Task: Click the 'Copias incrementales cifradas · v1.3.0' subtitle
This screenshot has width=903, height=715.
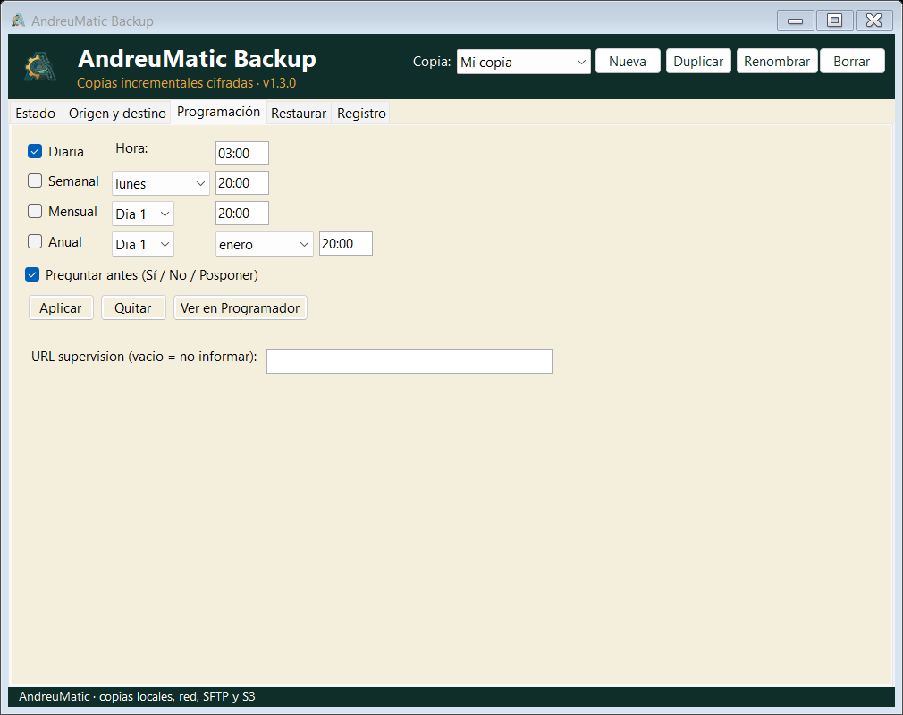Action: pos(187,83)
